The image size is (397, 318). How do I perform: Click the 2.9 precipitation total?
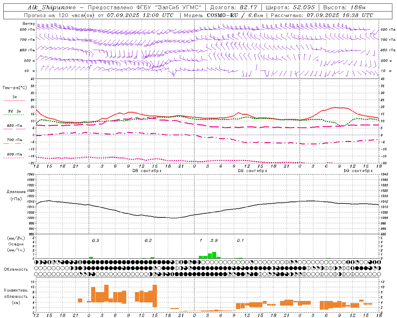(214, 240)
